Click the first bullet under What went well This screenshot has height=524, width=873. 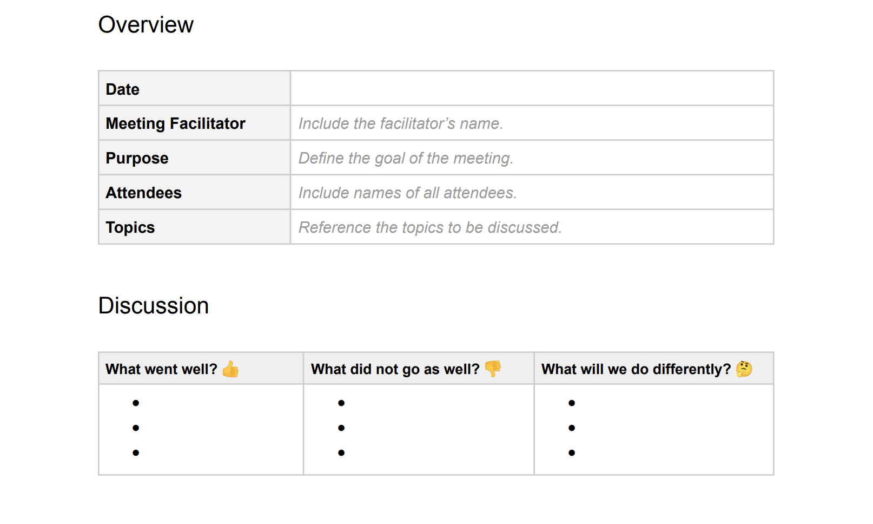[x=134, y=402]
